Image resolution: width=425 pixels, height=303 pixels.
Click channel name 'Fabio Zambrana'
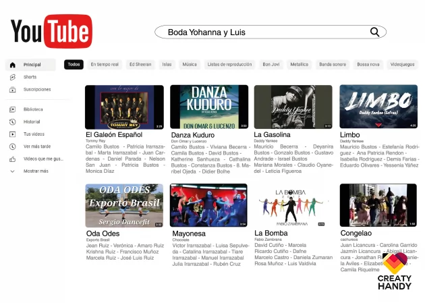click(x=268, y=240)
